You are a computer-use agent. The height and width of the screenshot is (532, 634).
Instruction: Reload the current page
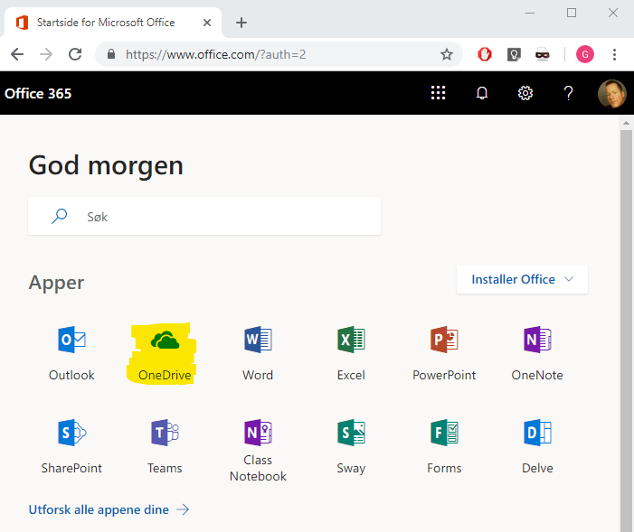[75, 54]
